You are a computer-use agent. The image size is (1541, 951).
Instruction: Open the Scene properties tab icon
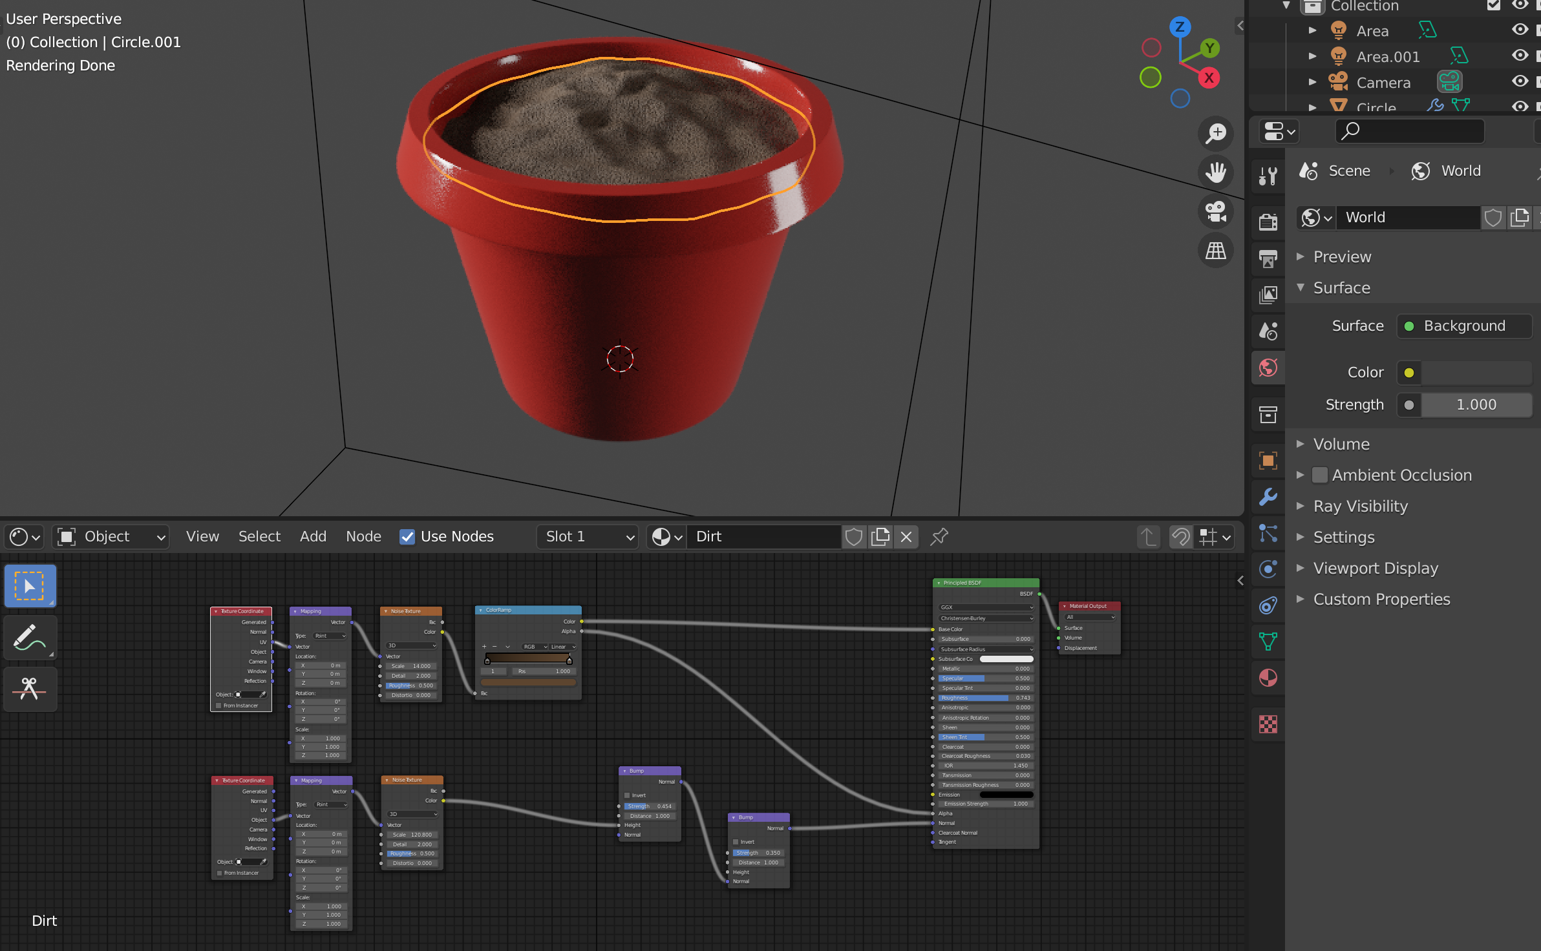click(1268, 331)
